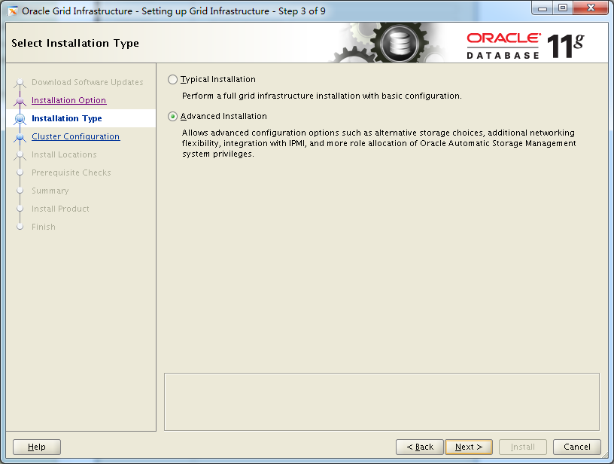This screenshot has width=614, height=464.
Task: Click the 'Select Installation Type' heading
Action: click(75, 43)
